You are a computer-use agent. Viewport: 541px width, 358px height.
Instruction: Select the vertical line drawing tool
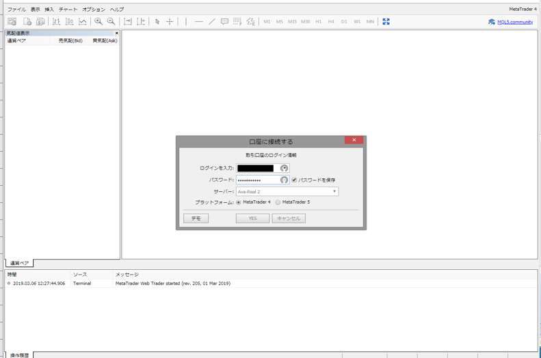click(x=185, y=22)
